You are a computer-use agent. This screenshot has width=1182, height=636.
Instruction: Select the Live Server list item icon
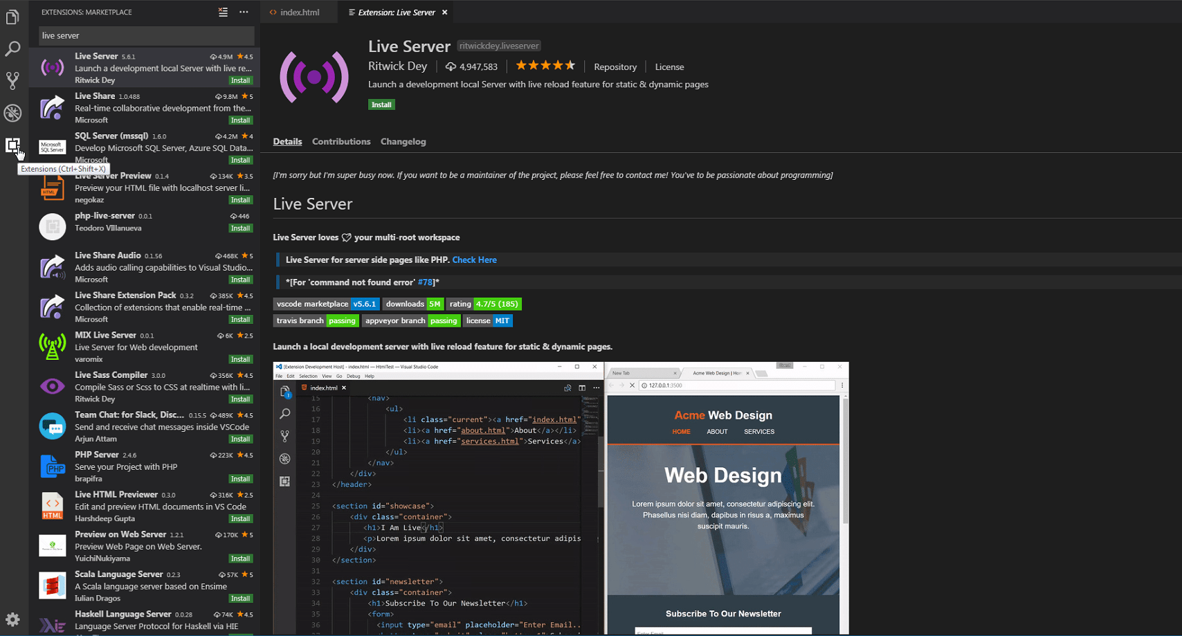53,67
